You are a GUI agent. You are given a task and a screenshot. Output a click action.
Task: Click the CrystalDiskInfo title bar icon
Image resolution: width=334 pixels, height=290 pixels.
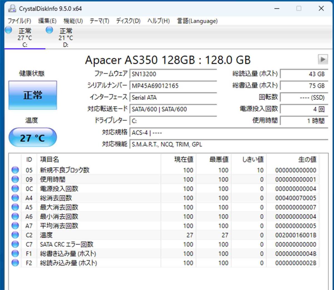point(12,9)
